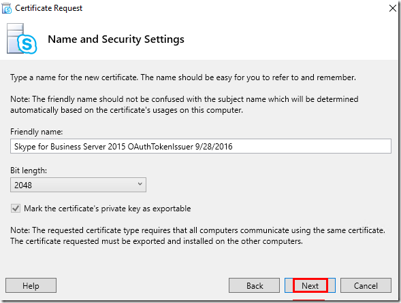Cancel the certificate request

366,285
